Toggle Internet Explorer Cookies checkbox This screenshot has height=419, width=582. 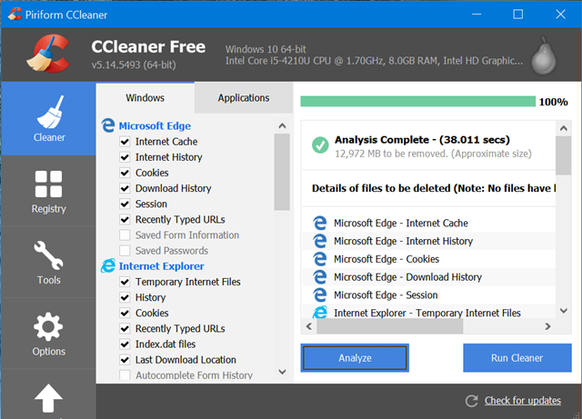pos(125,313)
